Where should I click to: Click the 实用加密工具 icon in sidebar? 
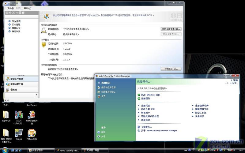coord(7,84)
